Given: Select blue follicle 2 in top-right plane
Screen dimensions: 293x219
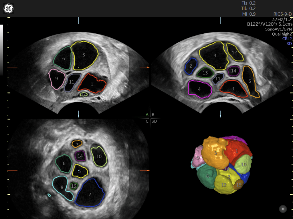Looking at the screenshot, I should 191,66.
